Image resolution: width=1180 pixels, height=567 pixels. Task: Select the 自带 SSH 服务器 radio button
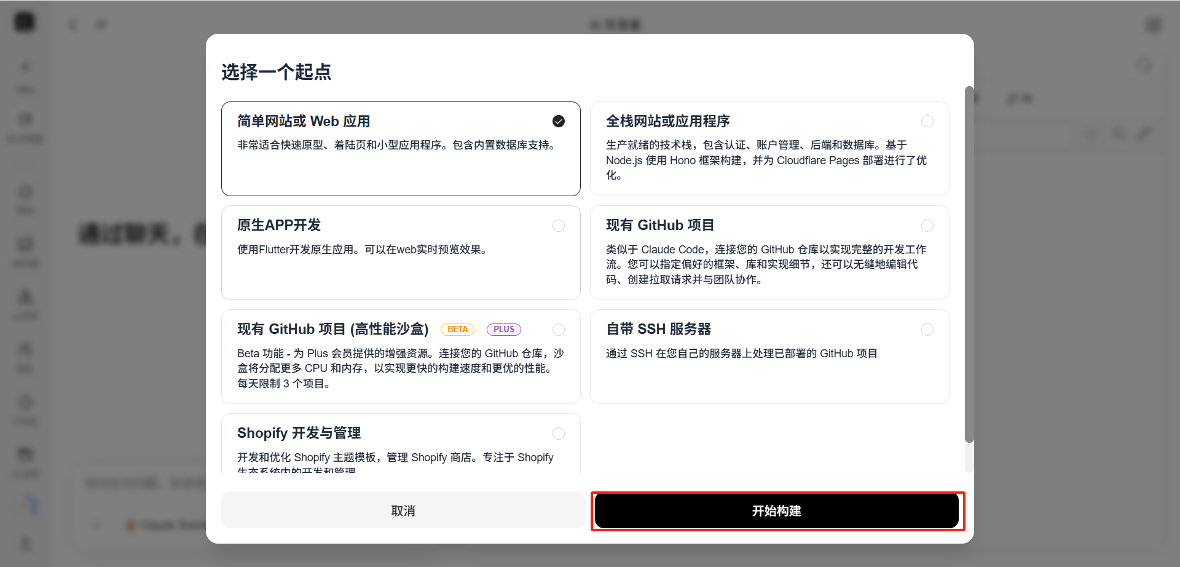[x=927, y=330]
